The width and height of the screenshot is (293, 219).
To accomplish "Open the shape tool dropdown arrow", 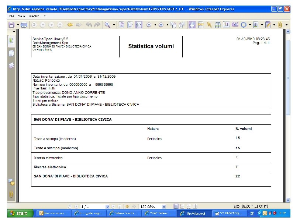I will tap(250, 25).
